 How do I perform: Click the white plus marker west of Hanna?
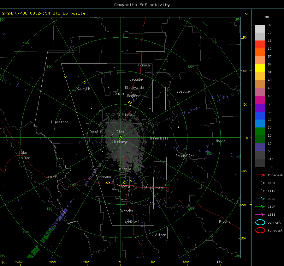[x=178, y=127]
